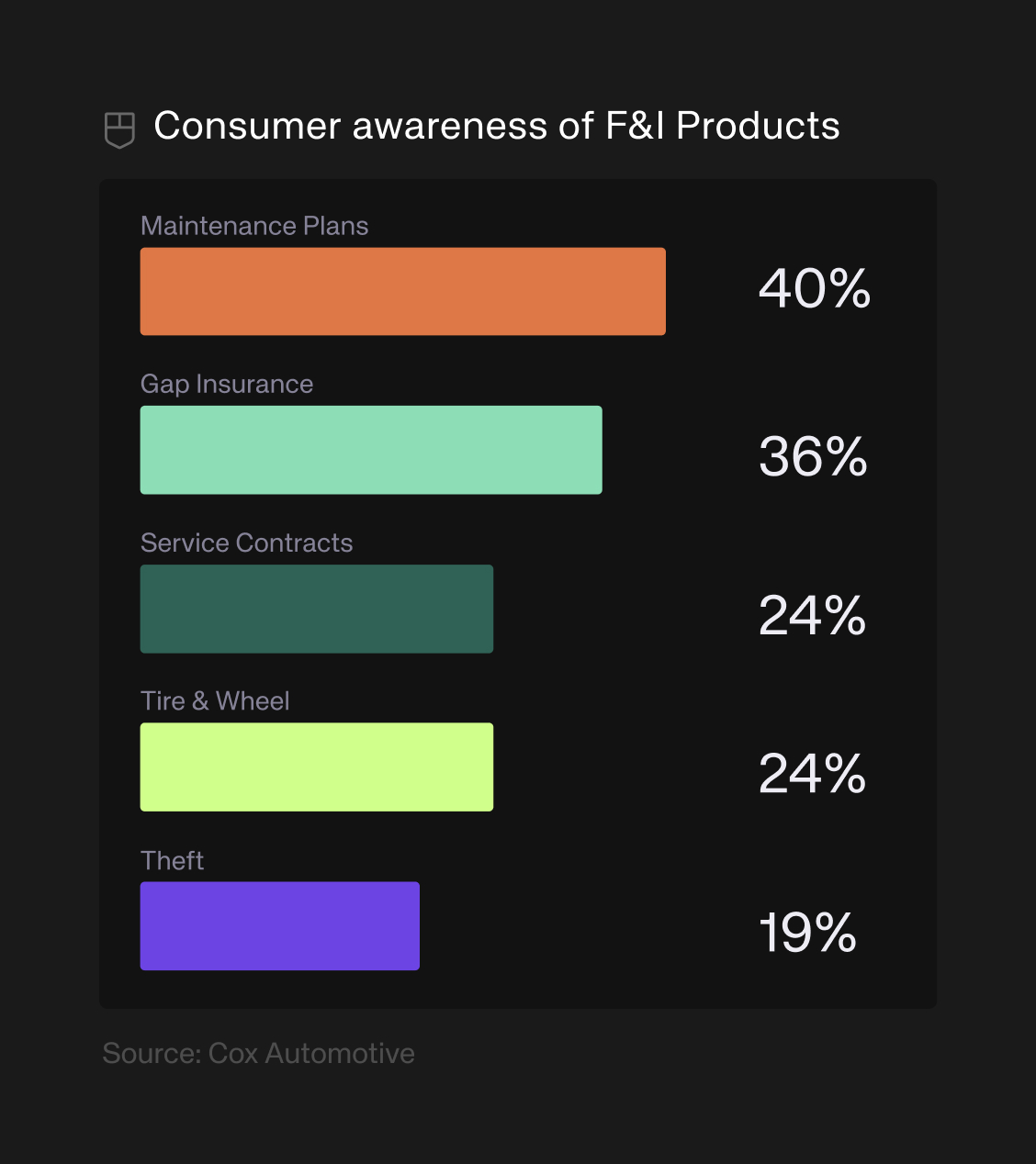1036x1164 pixels.
Task: Select the purple Theft bar
Action: (279, 925)
